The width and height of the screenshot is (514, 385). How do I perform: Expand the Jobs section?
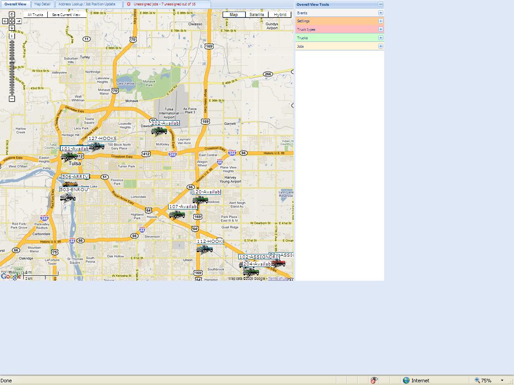[381, 46]
